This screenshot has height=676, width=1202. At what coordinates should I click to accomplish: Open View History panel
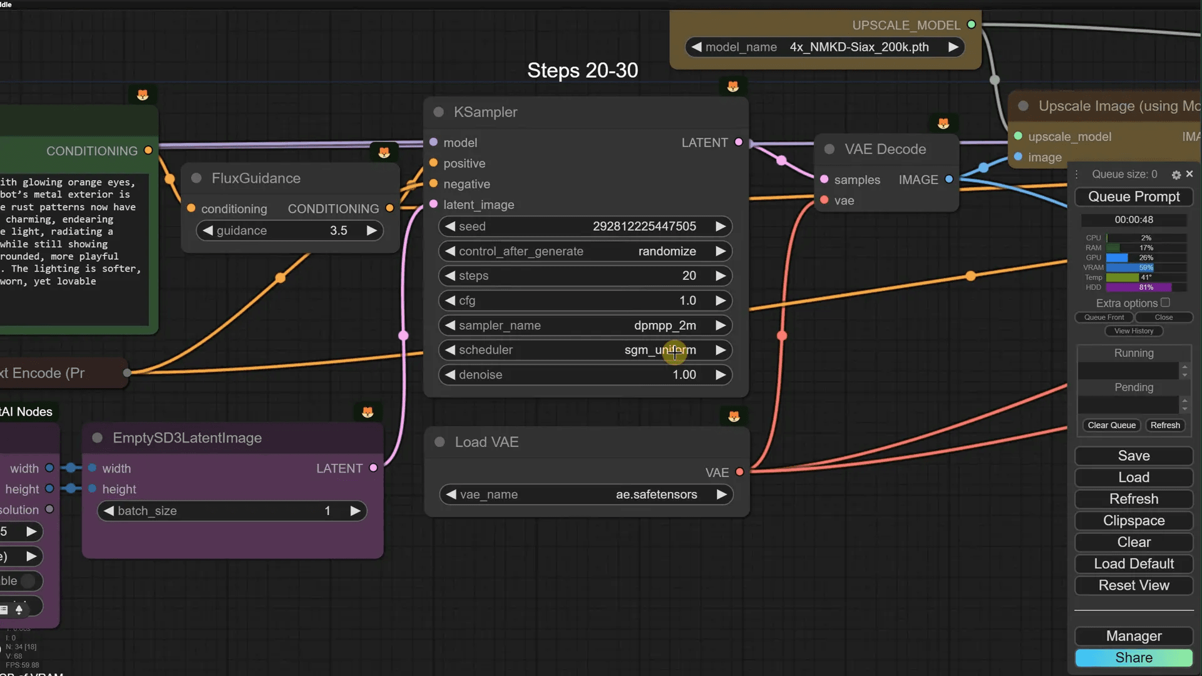pos(1133,331)
